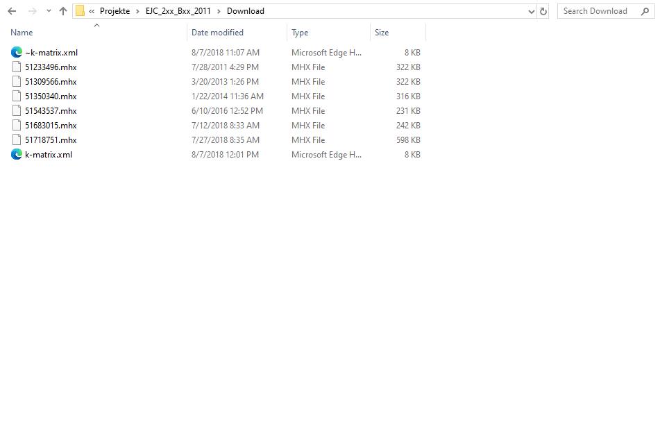Click the Download breadcrumb segment
Image resolution: width=660 pixels, height=440 pixels.
pyautogui.click(x=246, y=11)
